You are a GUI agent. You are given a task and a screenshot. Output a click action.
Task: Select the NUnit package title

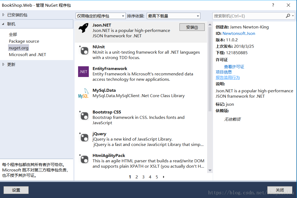99,47
